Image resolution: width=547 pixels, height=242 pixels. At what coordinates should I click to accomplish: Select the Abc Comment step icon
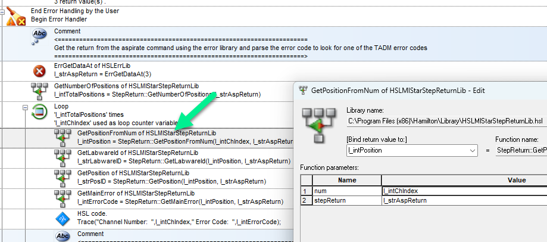pyautogui.click(x=39, y=36)
